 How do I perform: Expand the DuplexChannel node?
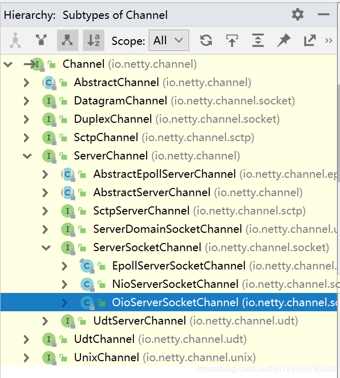[26, 119]
